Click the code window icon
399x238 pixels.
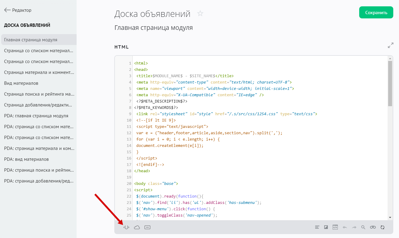pos(335,227)
